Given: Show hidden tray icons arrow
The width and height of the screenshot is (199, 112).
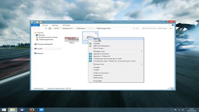Looking at the screenshot, I should [172, 110].
